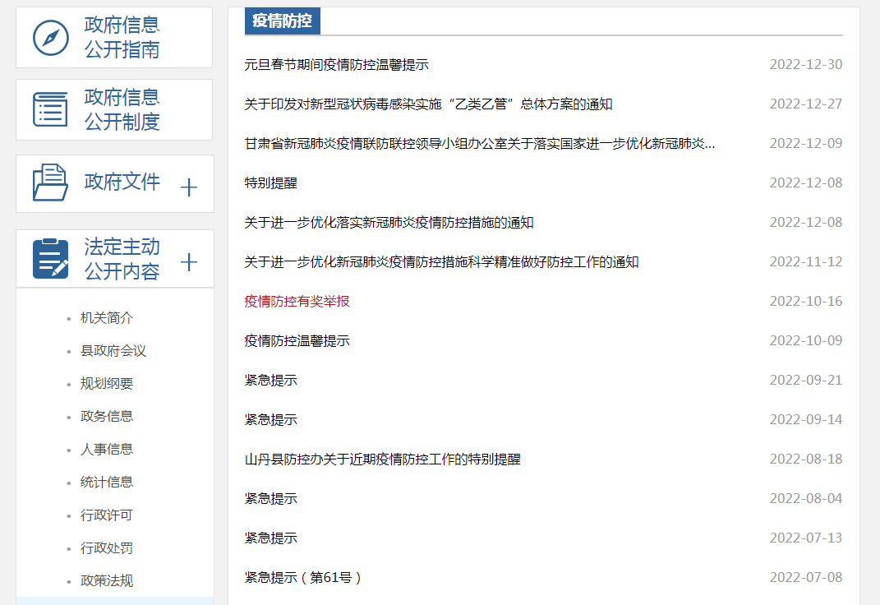Select the 疫情防控 tab header

(283, 21)
